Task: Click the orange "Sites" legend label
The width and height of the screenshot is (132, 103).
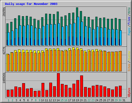Action: 129,67
